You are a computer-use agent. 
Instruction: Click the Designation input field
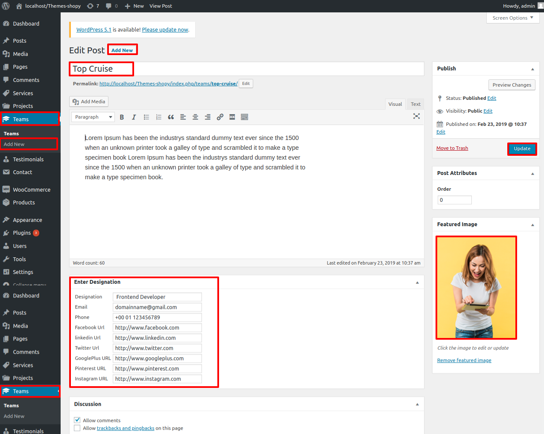[x=157, y=297]
